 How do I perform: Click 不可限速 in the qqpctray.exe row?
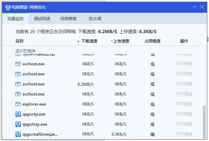tap(184, 124)
